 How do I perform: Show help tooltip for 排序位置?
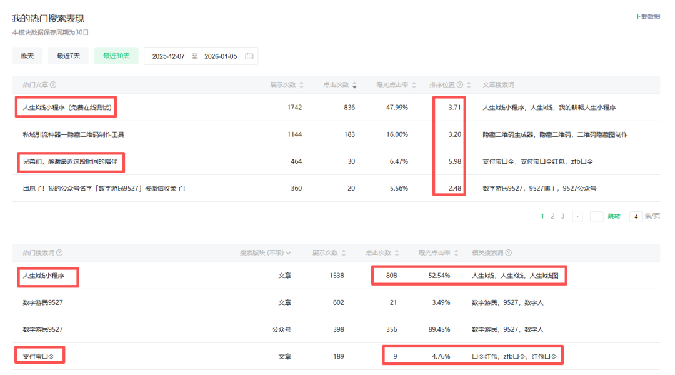(x=460, y=85)
